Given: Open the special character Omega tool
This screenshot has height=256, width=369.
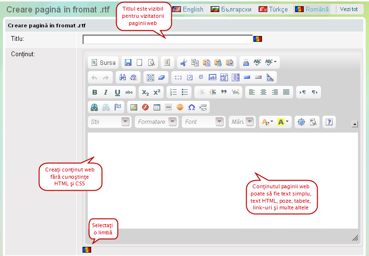Looking at the screenshot, I should pos(191,107).
